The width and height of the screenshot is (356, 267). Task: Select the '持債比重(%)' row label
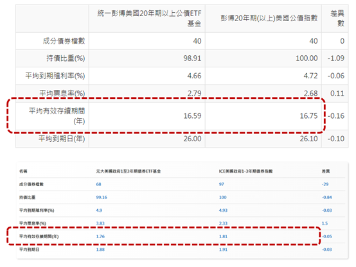pos(66,58)
